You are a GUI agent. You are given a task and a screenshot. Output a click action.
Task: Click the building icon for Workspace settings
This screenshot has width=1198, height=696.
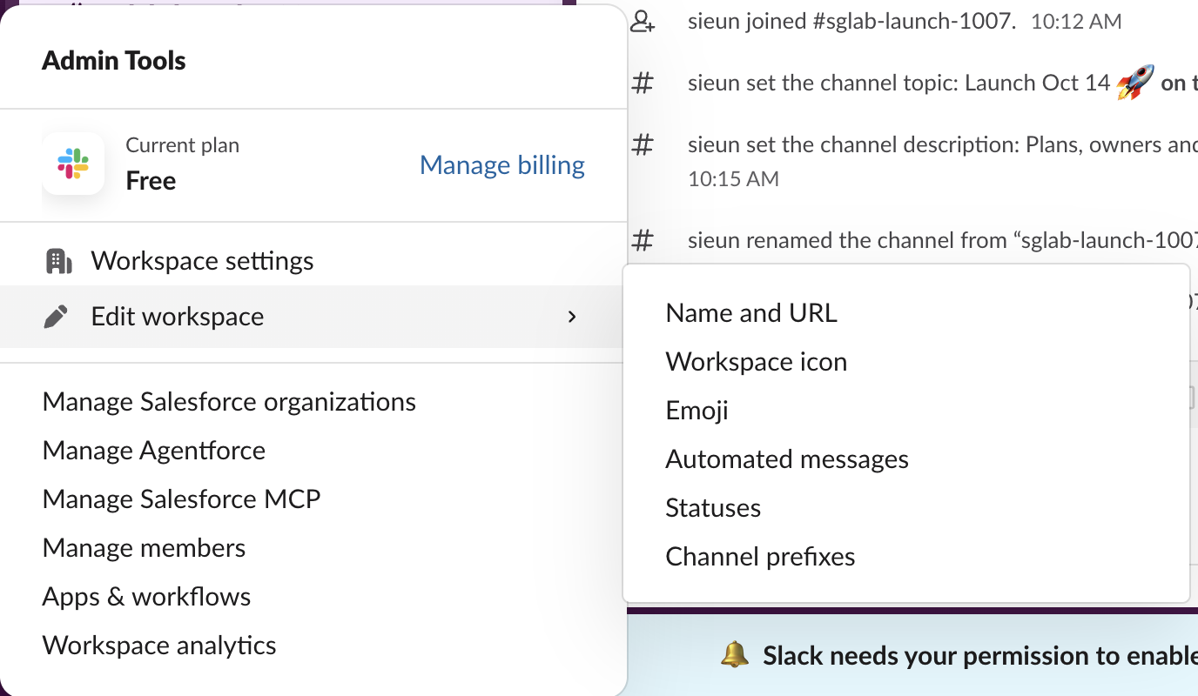58,261
